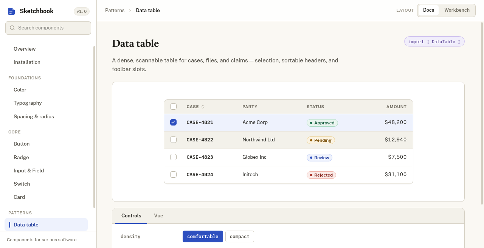Screen dimensions: 484x248
Task: Set density to comfortable
Action: pos(203,237)
